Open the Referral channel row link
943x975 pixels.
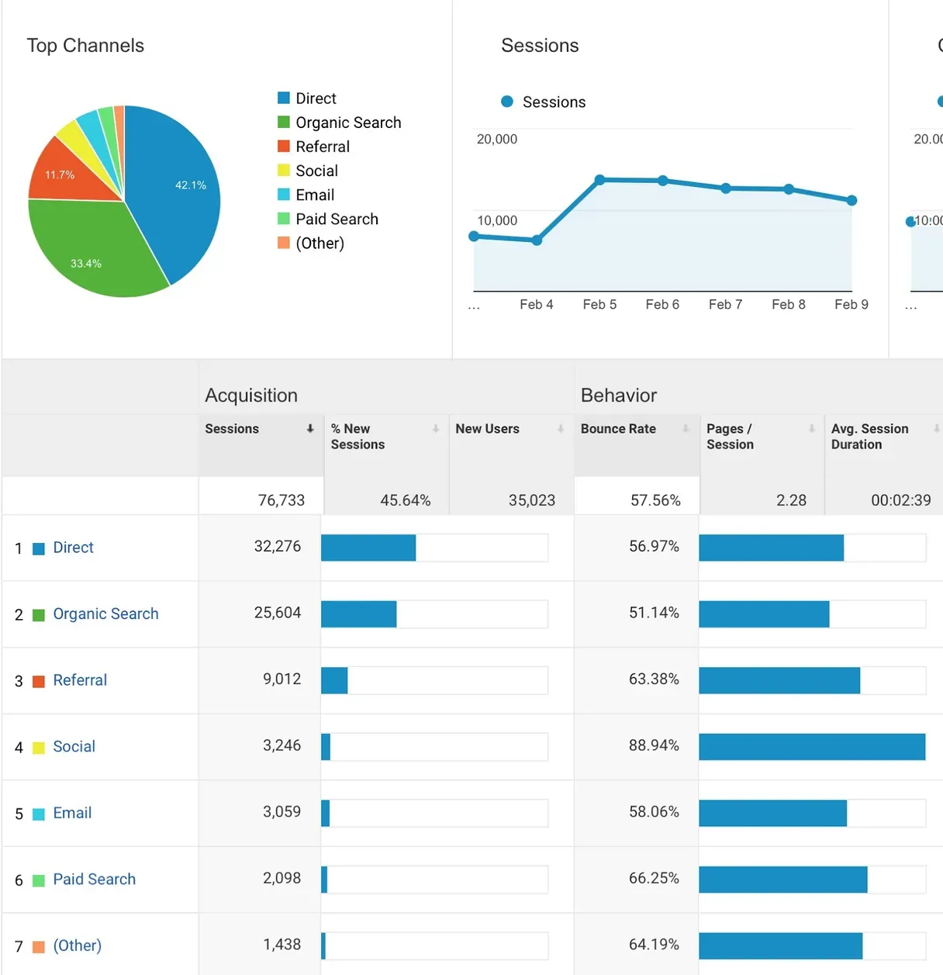coord(80,680)
